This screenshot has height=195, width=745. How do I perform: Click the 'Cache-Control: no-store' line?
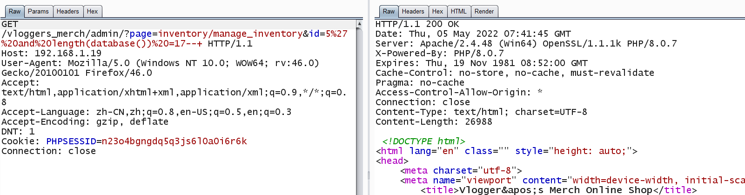point(515,73)
